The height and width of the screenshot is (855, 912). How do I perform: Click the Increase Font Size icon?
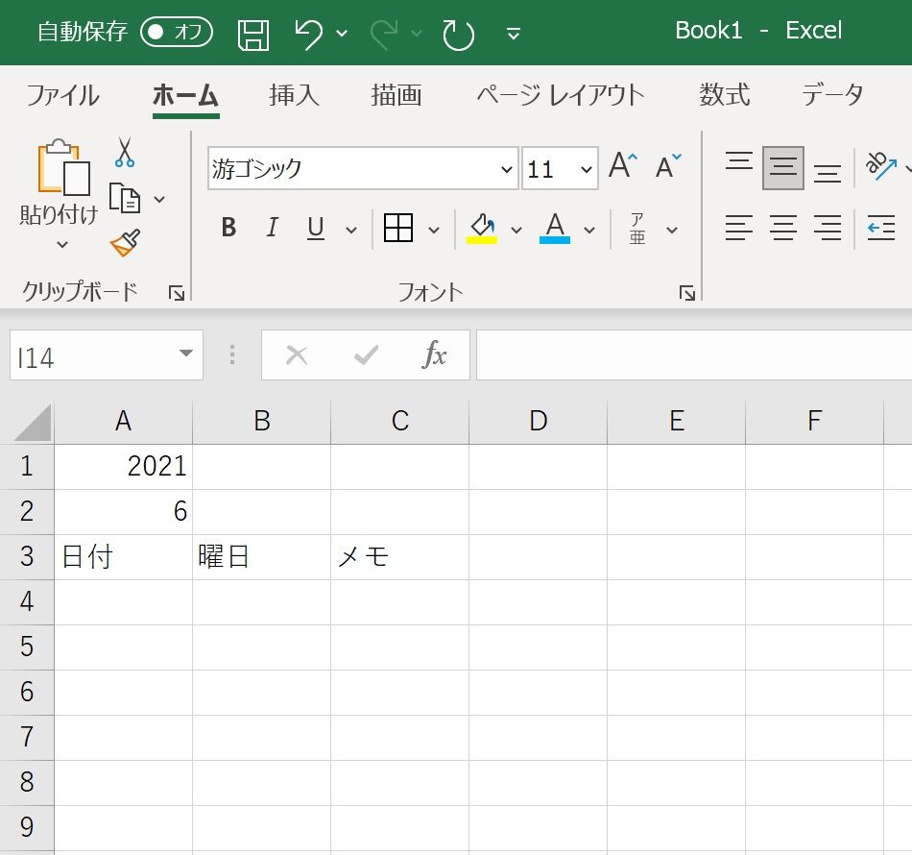pos(619,163)
